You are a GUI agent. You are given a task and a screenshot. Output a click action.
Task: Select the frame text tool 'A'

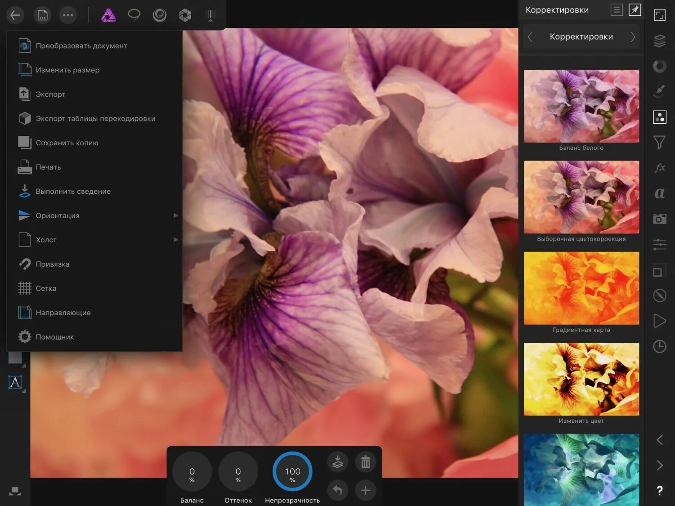coord(15,382)
